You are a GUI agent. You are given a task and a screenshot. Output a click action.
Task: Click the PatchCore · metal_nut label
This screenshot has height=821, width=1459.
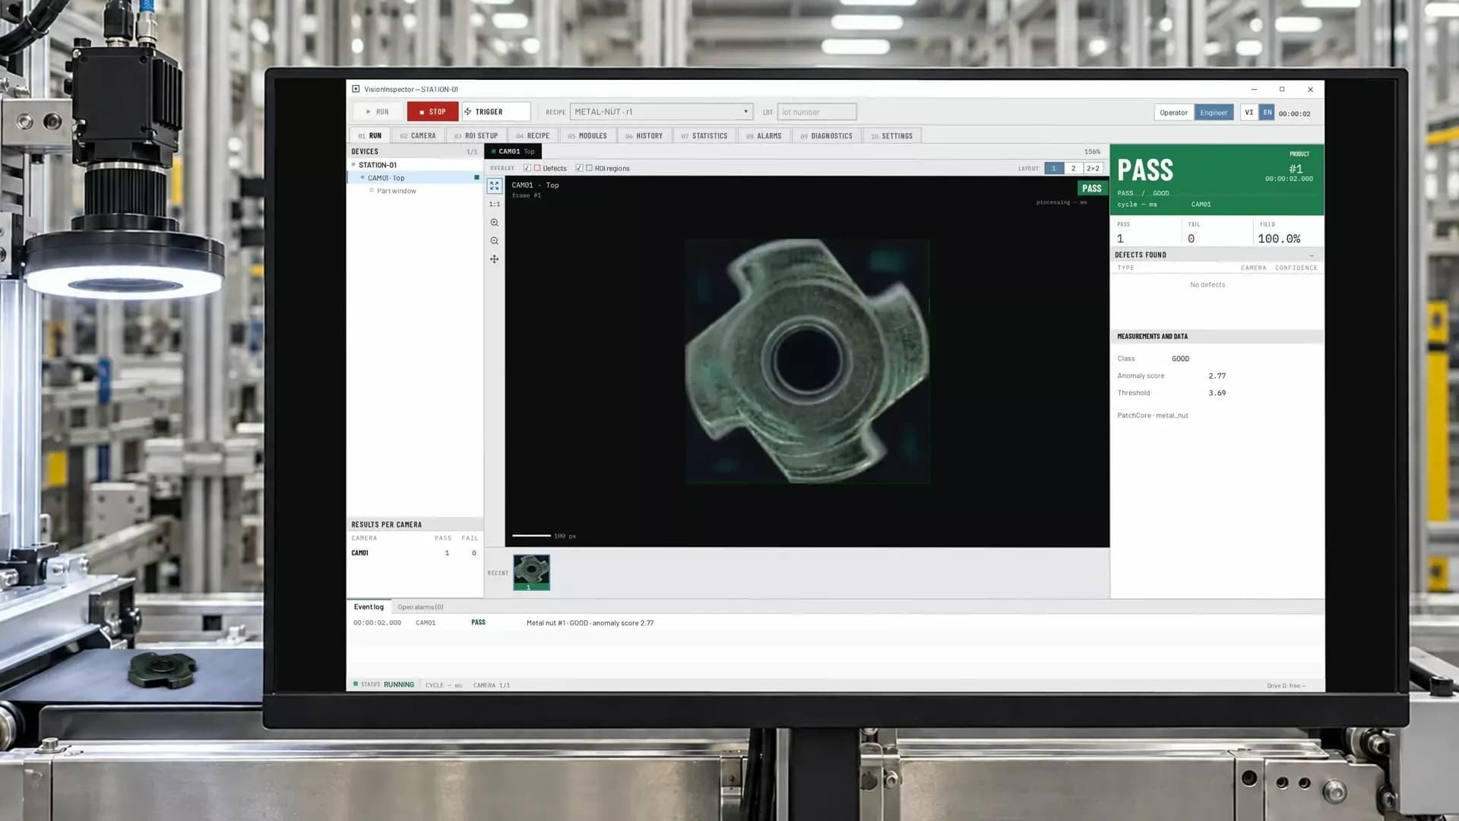pyautogui.click(x=1152, y=415)
